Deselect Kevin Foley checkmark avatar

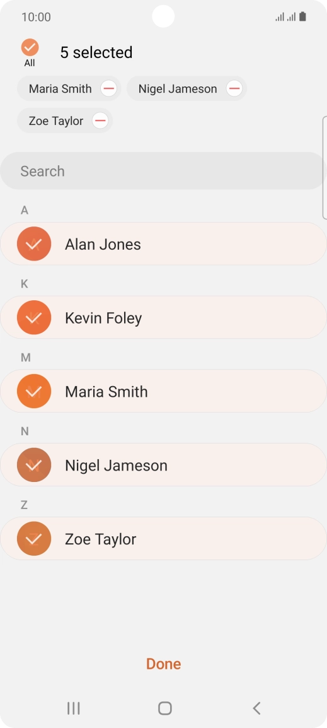pos(34,317)
